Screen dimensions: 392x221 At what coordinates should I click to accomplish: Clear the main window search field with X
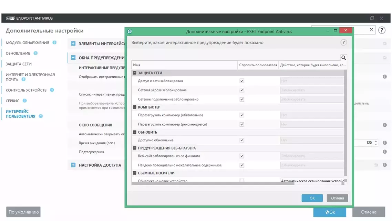point(371,30)
